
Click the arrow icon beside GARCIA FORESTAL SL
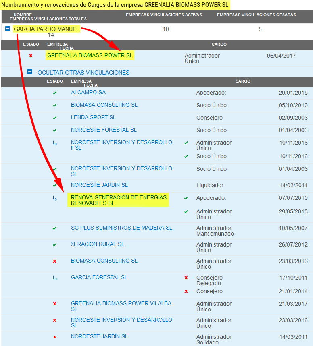point(55,278)
